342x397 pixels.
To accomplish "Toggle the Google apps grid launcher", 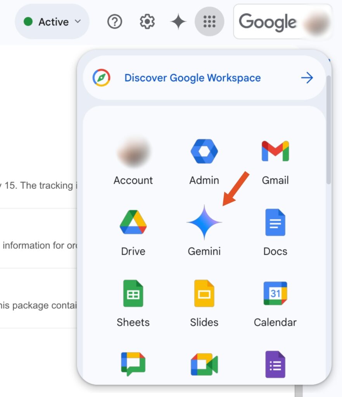I will 209,22.
